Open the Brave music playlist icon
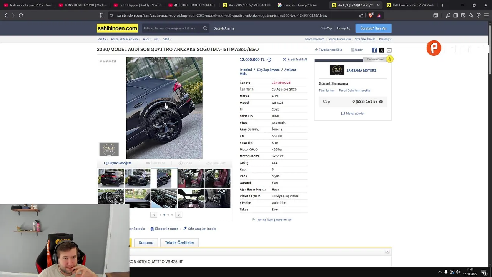 (448, 15)
